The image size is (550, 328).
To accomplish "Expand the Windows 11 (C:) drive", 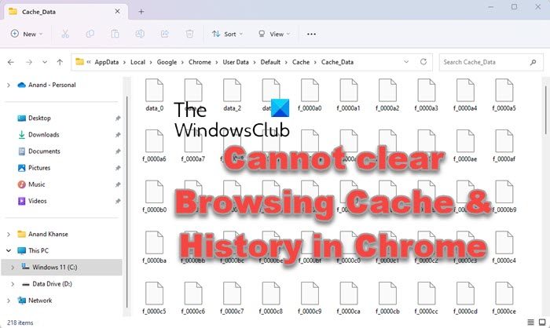I will pos(13,268).
